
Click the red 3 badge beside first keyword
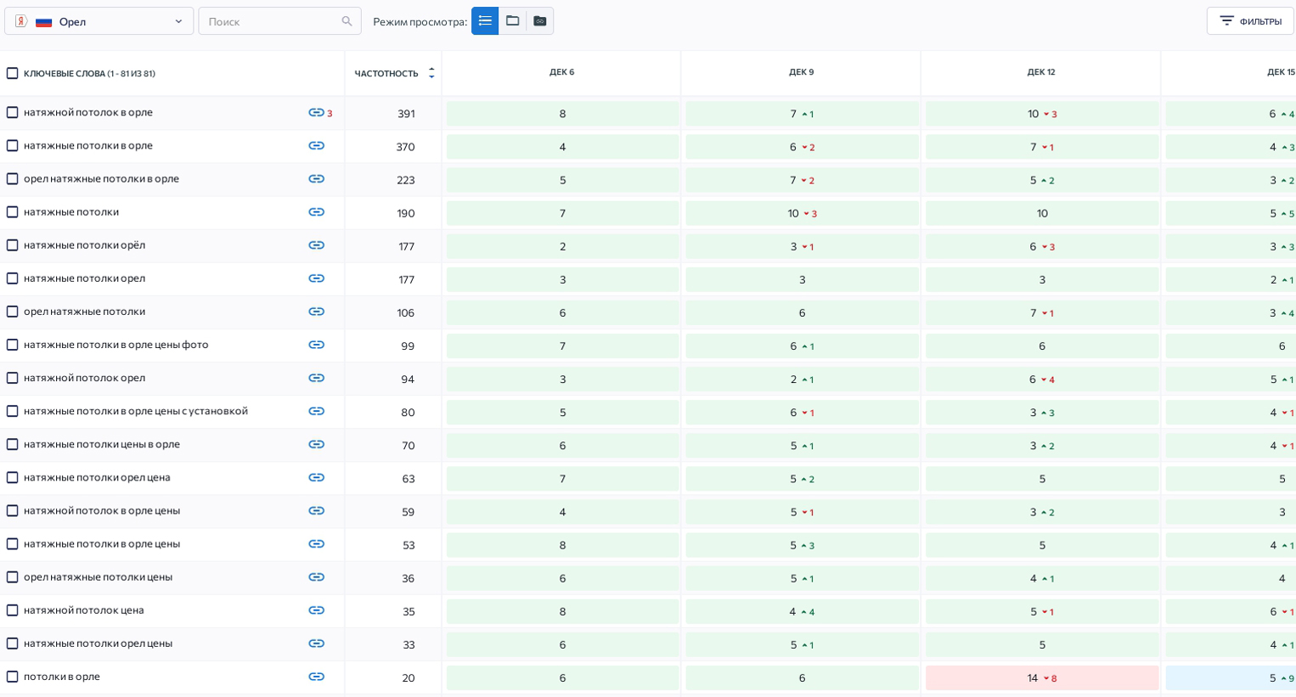(x=330, y=113)
